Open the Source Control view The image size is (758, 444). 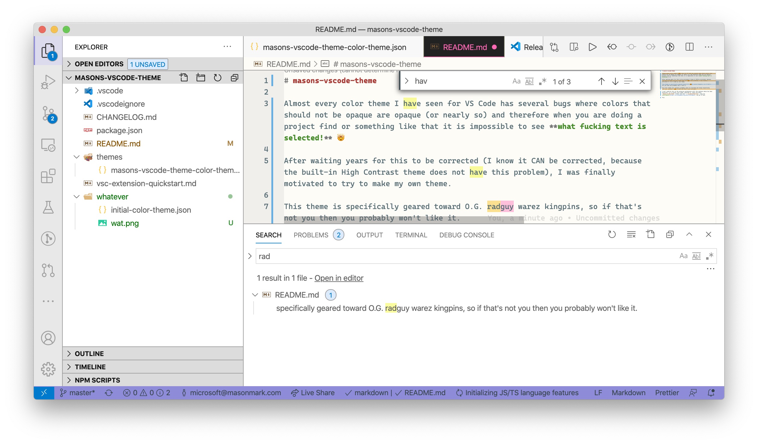48,114
